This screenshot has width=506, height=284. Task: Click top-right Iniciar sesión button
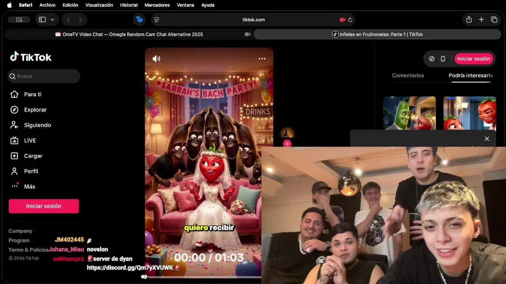(x=474, y=59)
